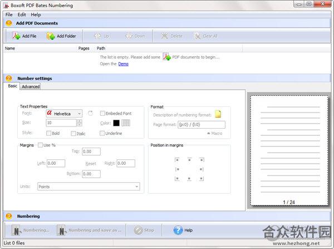Open the Edit menu
Screen dimensions: 334x249
[22, 14]
